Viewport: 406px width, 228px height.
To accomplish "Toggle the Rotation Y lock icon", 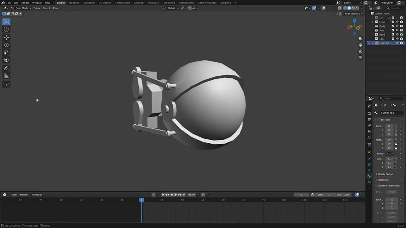I will click(x=396, y=144).
